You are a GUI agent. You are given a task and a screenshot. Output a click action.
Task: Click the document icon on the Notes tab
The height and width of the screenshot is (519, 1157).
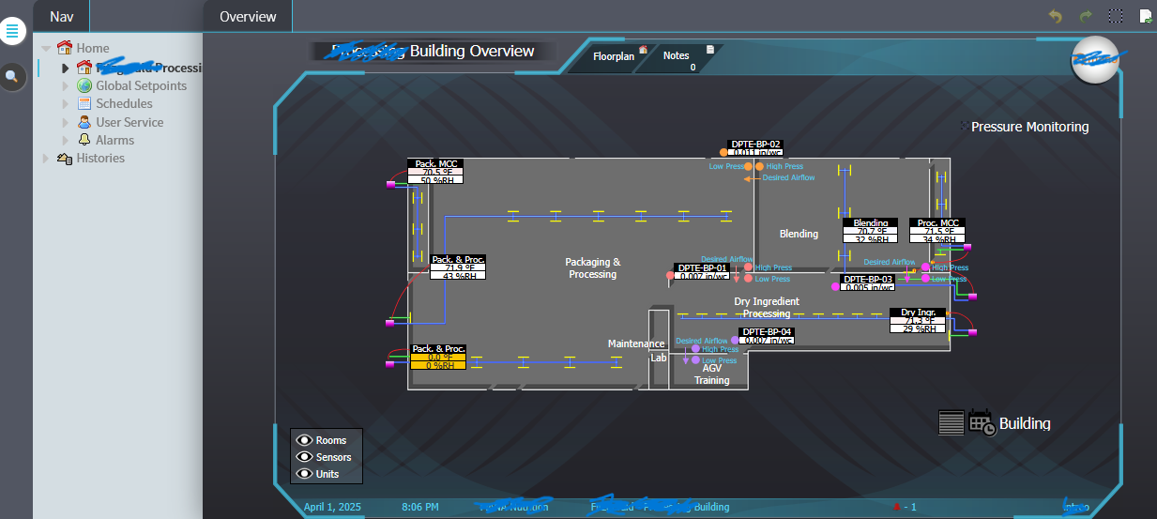(710, 50)
